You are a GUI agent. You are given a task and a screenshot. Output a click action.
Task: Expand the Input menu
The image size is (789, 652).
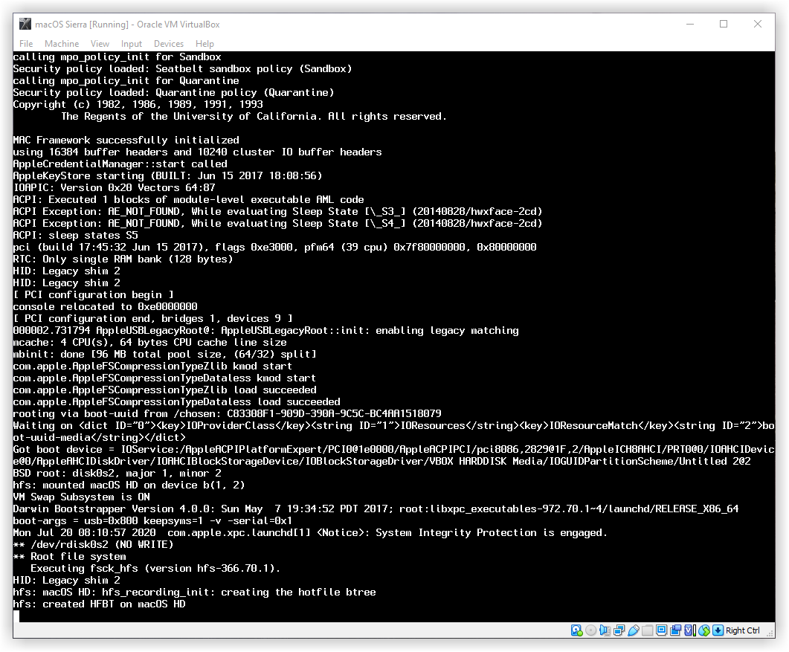(132, 44)
